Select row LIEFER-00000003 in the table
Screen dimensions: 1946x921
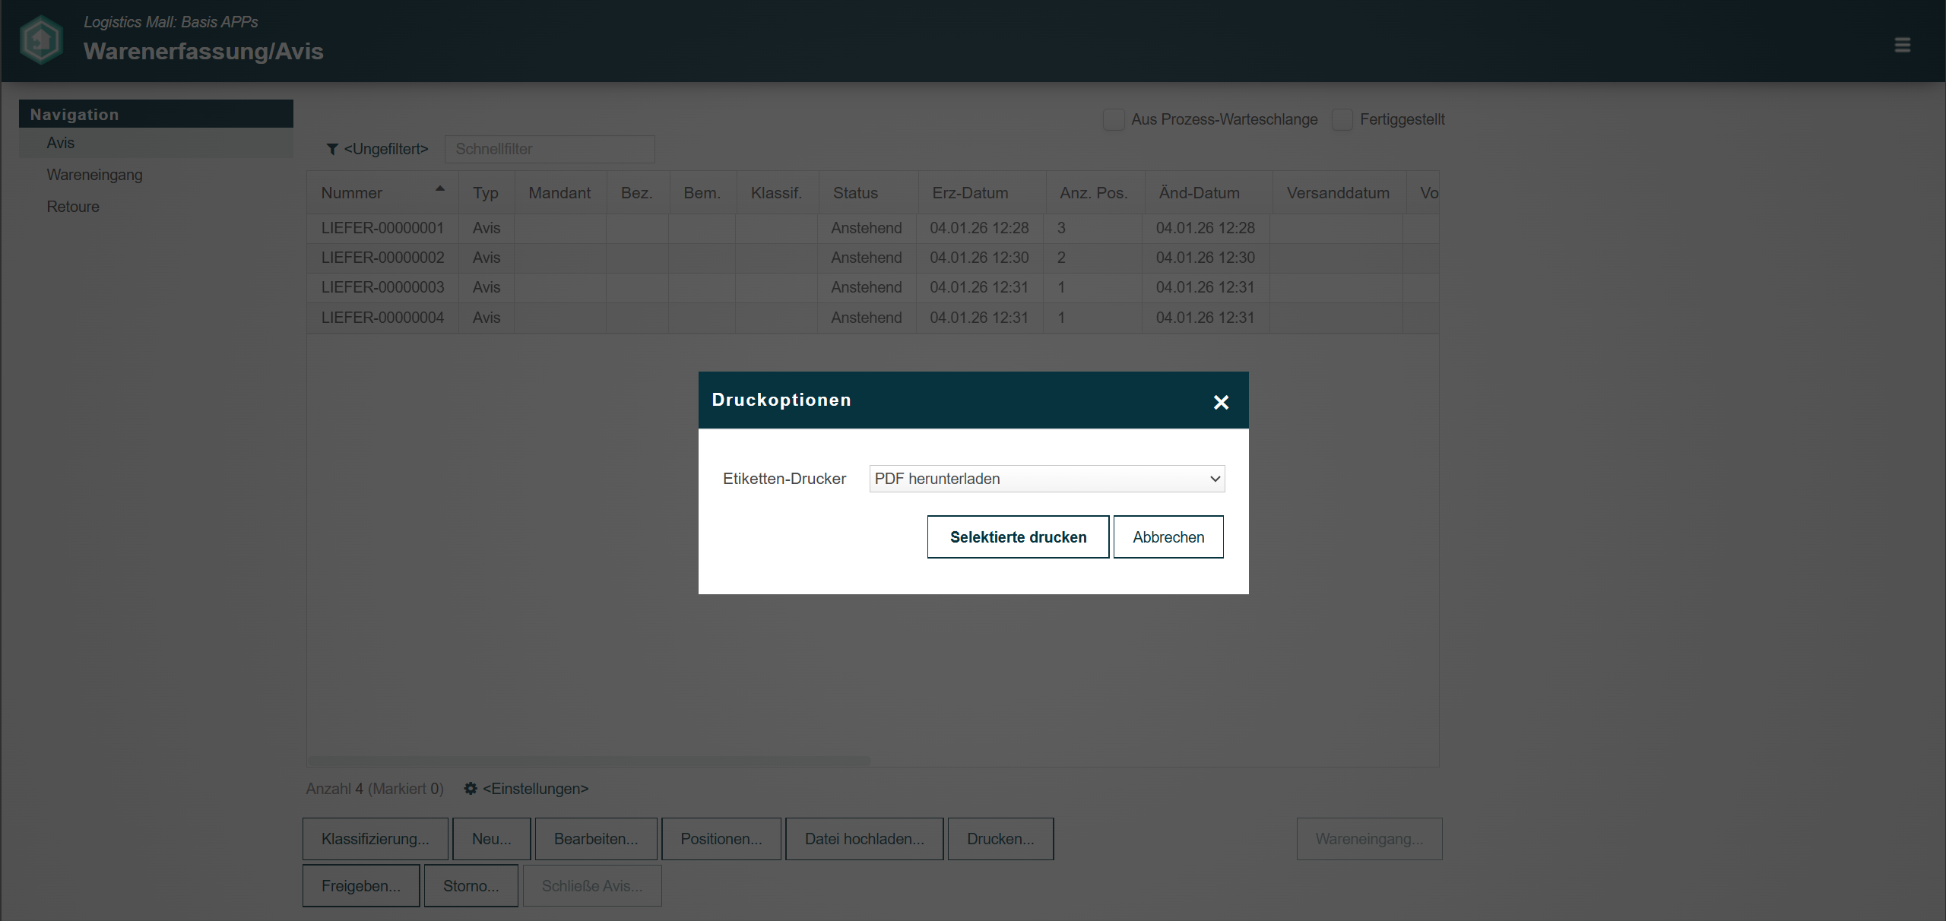pyautogui.click(x=382, y=287)
